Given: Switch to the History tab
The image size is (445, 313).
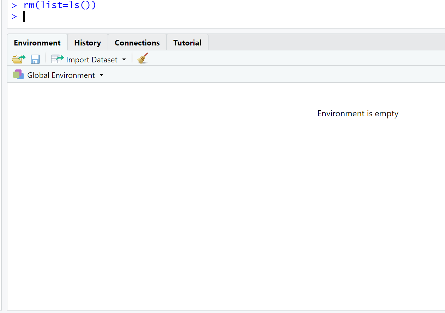Looking at the screenshot, I should (88, 43).
